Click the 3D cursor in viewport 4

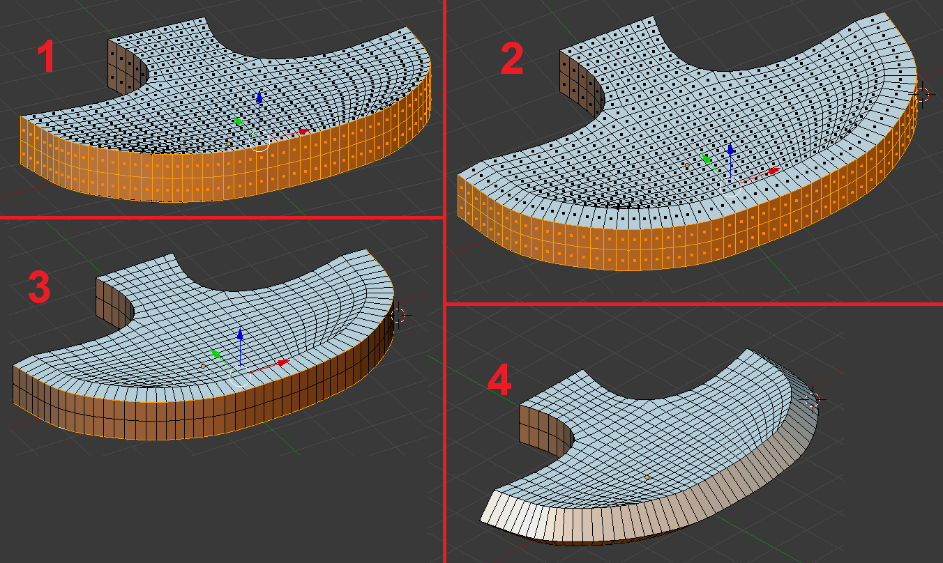coord(813,399)
